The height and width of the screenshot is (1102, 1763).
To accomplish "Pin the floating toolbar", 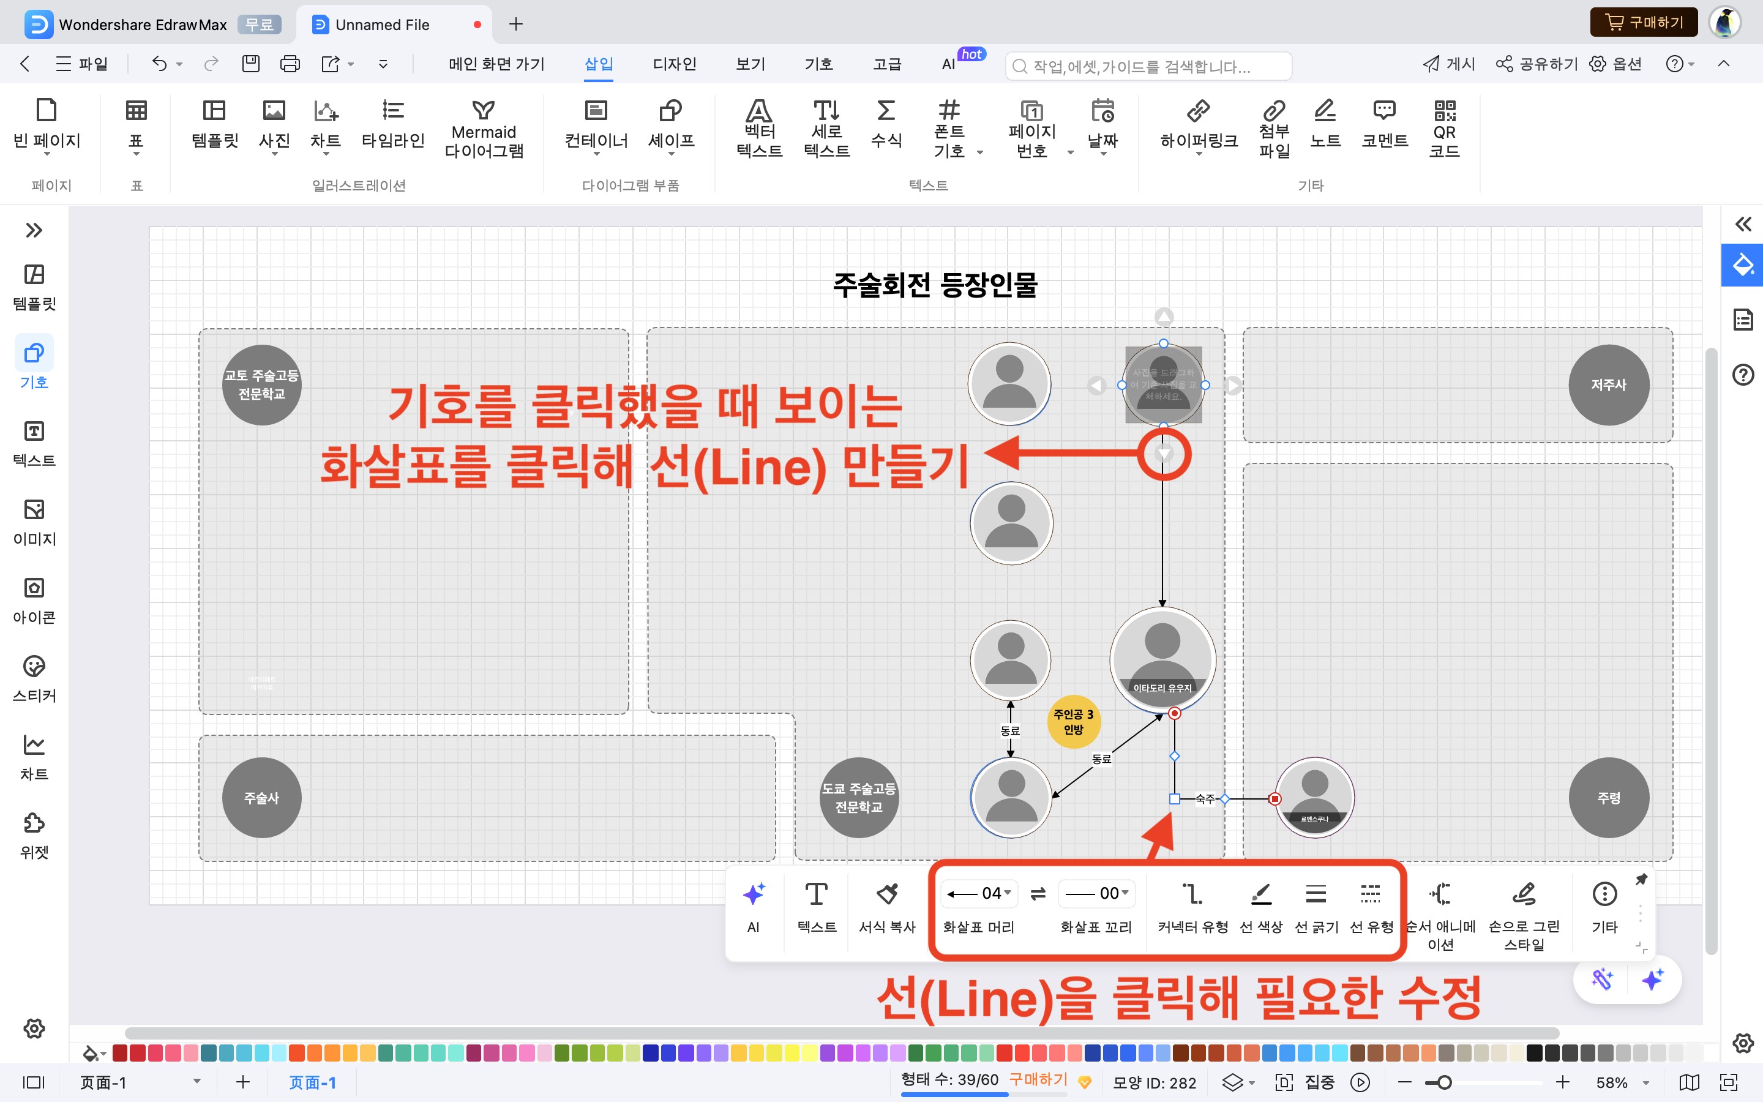I will tap(1641, 880).
